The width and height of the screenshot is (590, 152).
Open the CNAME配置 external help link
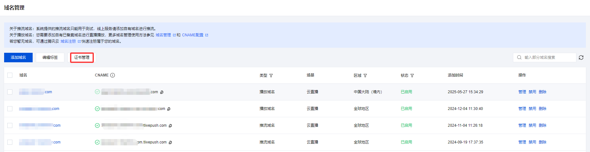[x=193, y=35]
